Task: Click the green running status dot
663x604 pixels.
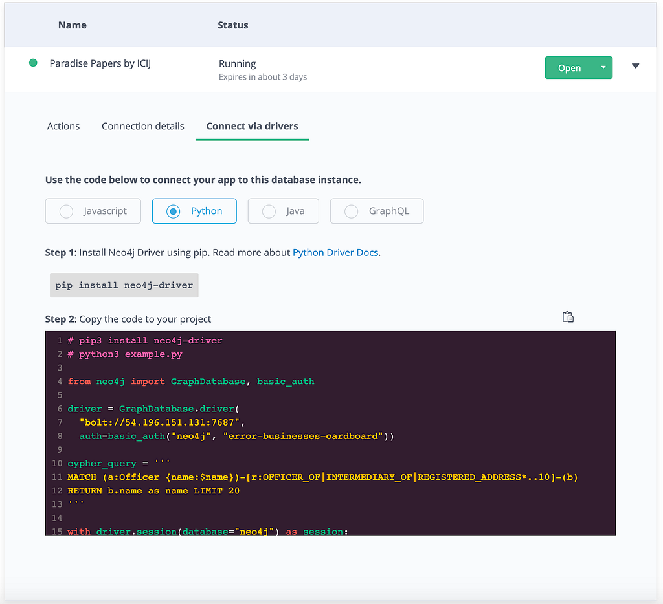Action: (33, 63)
